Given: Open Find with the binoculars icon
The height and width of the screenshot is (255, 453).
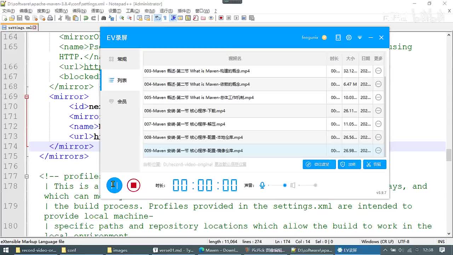Looking at the screenshot, I should (x=104, y=18).
